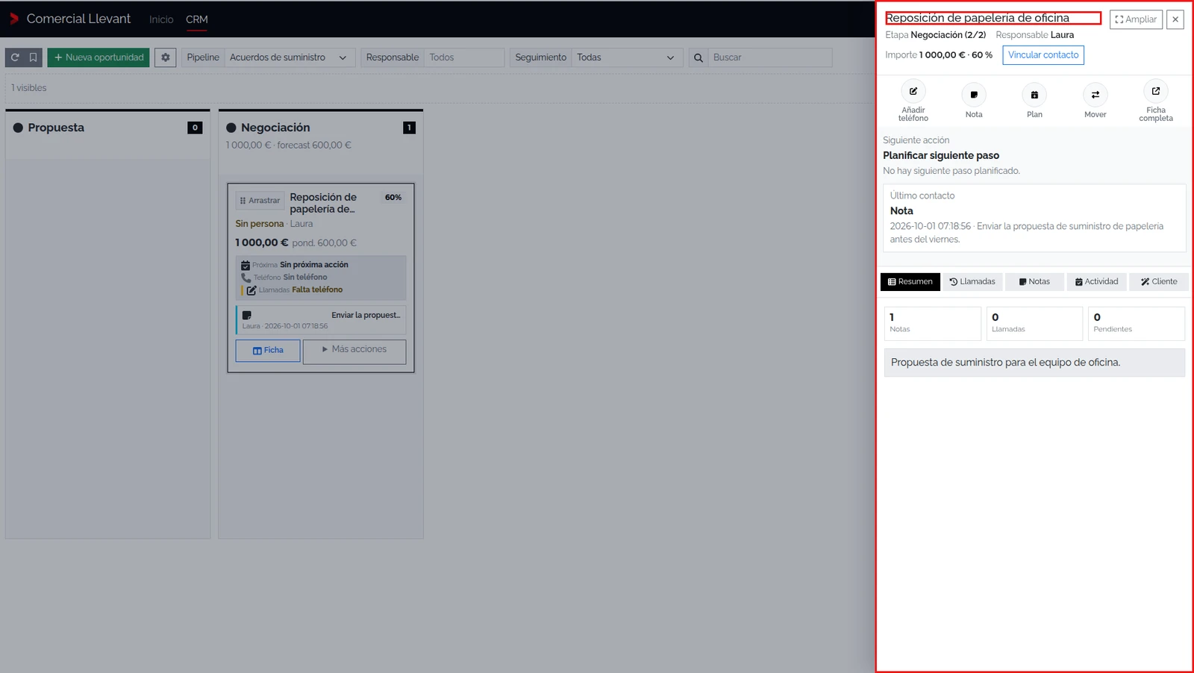Screen dimensions: 1194x673
Task: Click the Nota action icon
Action: click(x=974, y=95)
